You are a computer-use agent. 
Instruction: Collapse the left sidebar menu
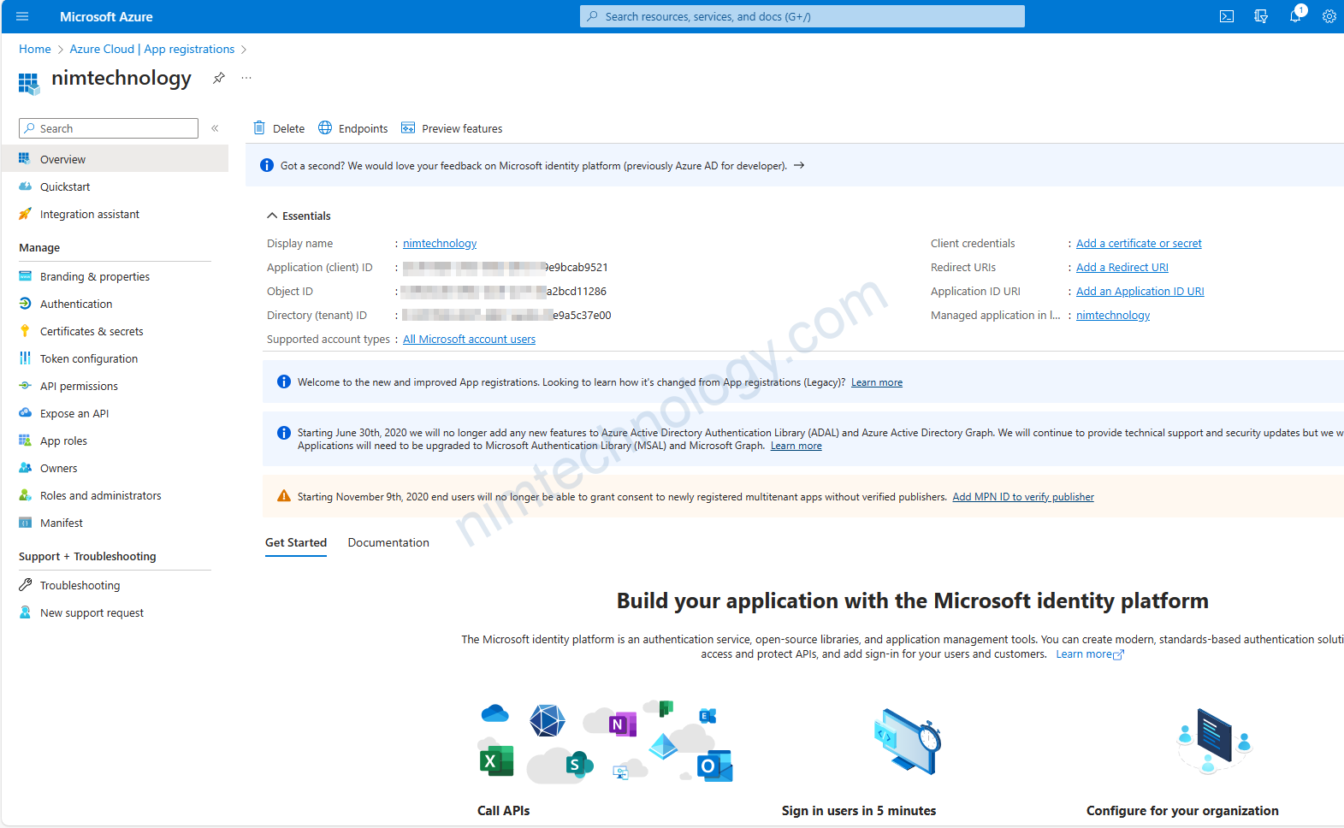(x=215, y=128)
